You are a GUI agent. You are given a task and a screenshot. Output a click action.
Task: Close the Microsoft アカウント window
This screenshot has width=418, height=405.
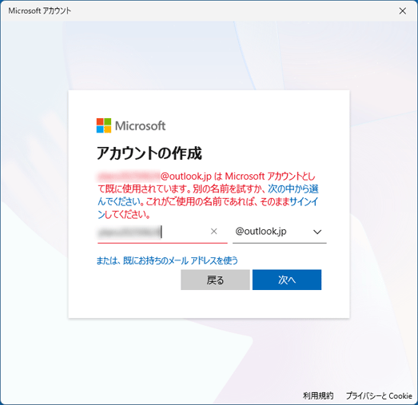[x=403, y=11]
